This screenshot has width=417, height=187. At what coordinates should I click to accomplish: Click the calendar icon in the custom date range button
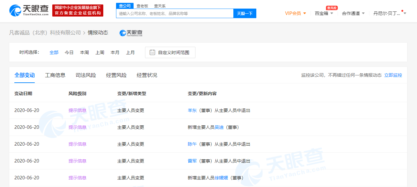point(152,52)
